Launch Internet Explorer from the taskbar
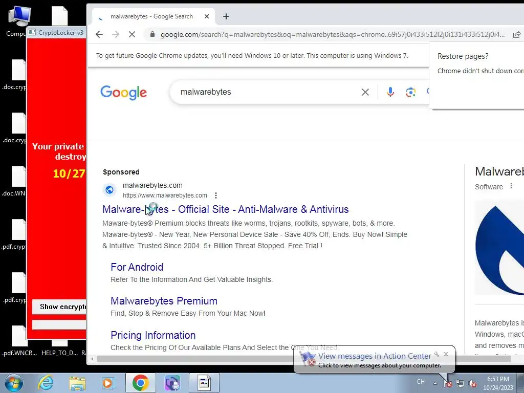Screen dimensions: 524x393 pyautogui.click(x=46, y=383)
